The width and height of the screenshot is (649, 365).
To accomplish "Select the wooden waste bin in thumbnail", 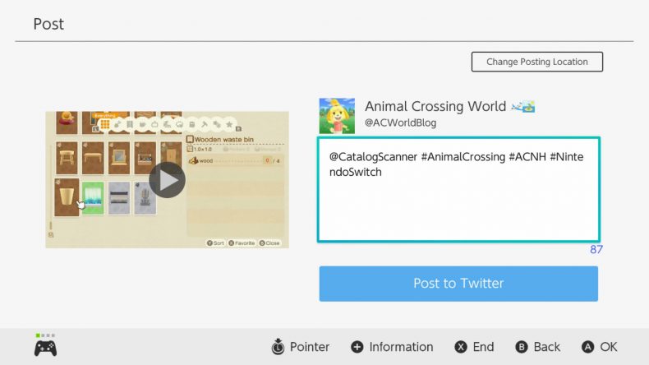I will click(x=67, y=197).
